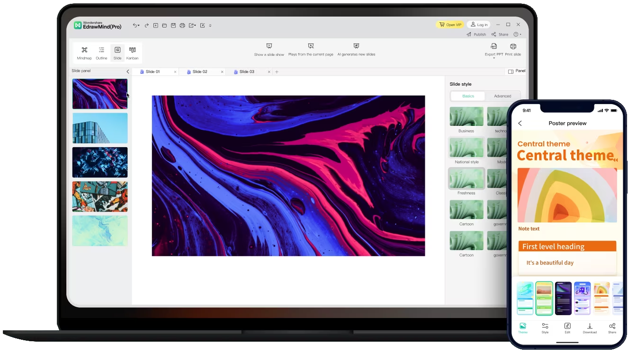Viewport: 628px width, 354px height.
Task: Start Show a slide show
Action: (269, 50)
